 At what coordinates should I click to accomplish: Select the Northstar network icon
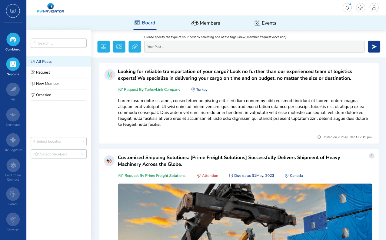13,115
